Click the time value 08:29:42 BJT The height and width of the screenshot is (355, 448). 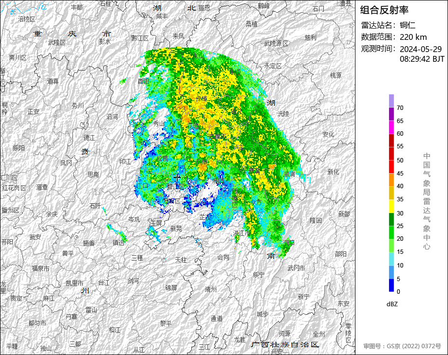pyautogui.click(x=422, y=59)
